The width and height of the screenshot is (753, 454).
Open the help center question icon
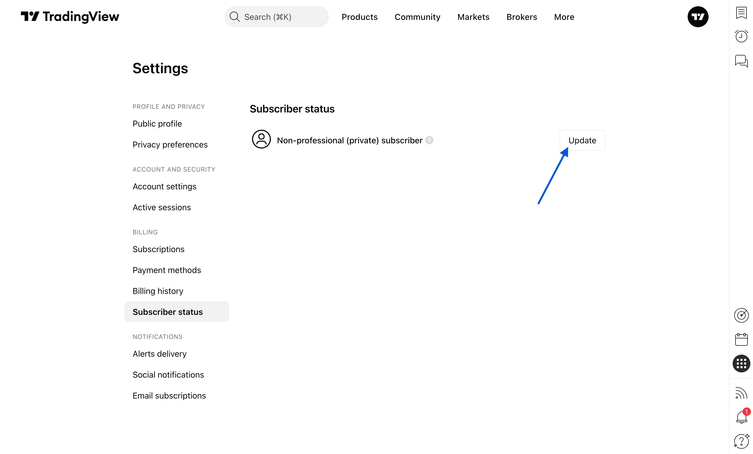tap(741, 441)
